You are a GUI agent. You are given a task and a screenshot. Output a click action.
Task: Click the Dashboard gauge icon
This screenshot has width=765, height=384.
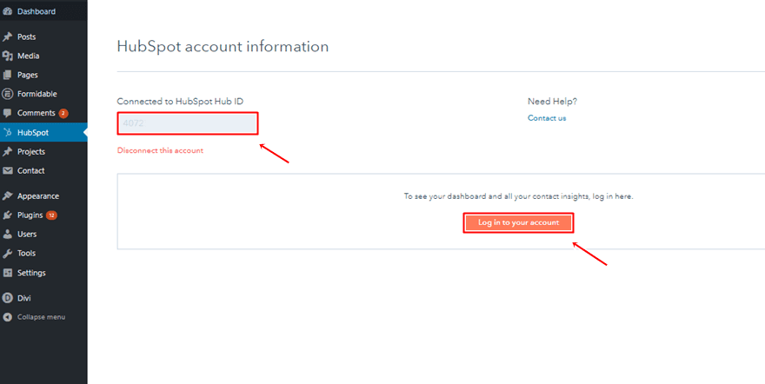[7, 11]
